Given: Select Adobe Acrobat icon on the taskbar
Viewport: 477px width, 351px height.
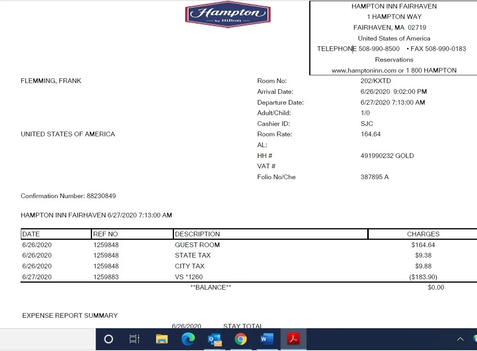Looking at the screenshot, I should 293,339.
